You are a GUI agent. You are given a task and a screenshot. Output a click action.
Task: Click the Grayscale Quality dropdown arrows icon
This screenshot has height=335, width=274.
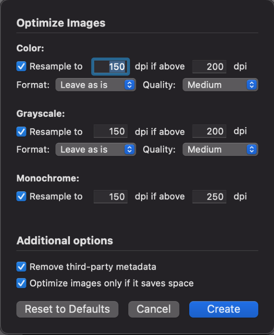pyautogui.click(x=252, y=150)
